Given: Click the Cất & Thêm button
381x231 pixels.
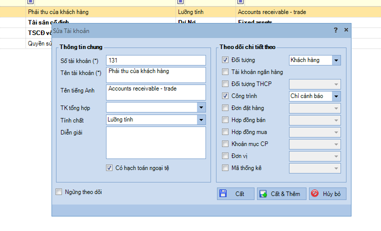Looking at the screenshot, I should [x=281, y=193].
